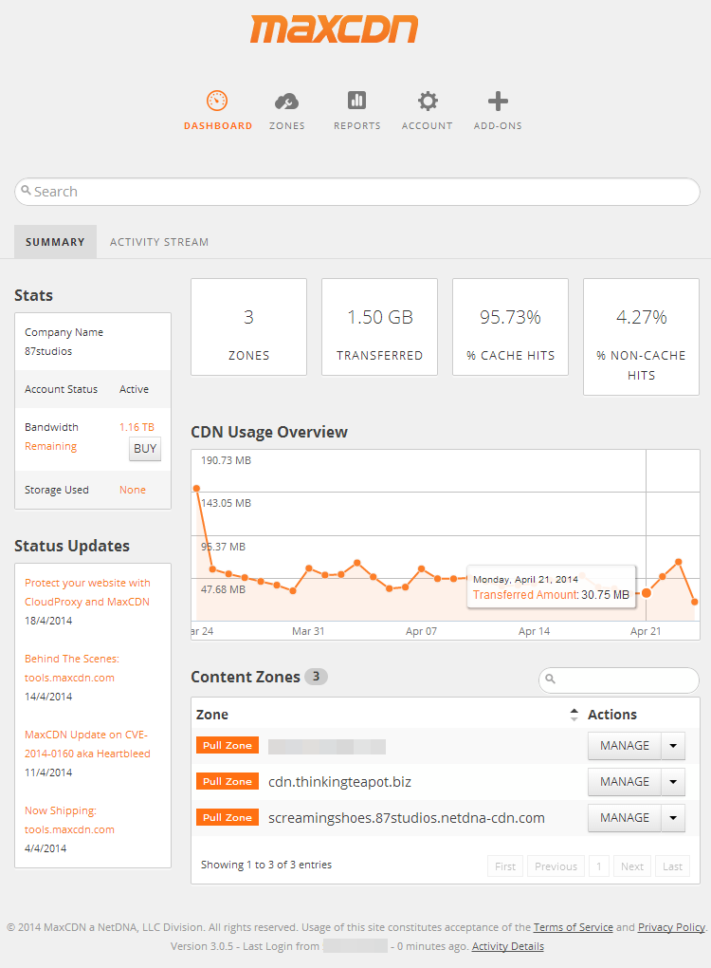Image resolution: width=711 pixels, height=968 pixels.
Task: Click the 4.27% NON-CACHE HITS card
Action: click(641, 337)
